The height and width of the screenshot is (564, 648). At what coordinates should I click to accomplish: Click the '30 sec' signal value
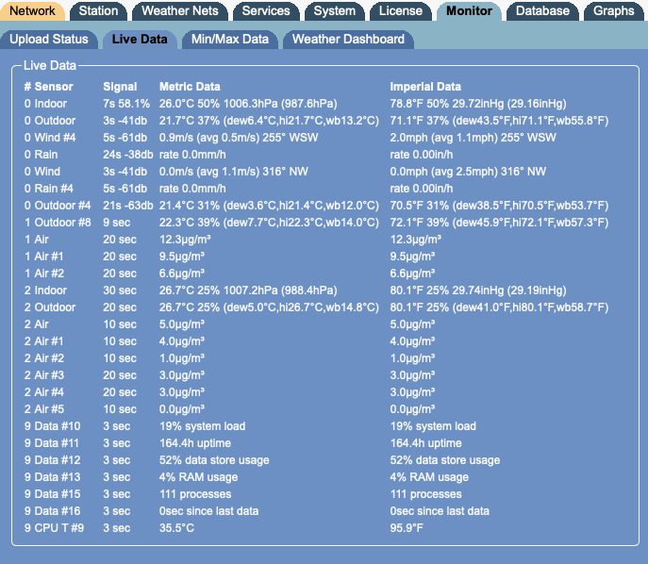120,290
